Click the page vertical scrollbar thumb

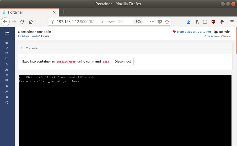click(236, 40)
